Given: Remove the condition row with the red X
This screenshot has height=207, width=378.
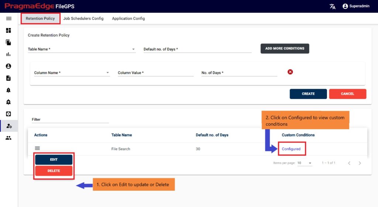Looking at the screenshot, I should (x=290, y=72).
